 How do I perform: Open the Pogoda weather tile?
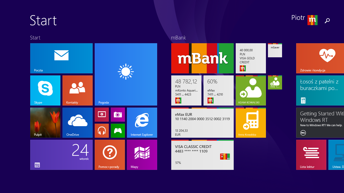click(x=126, y=74)
